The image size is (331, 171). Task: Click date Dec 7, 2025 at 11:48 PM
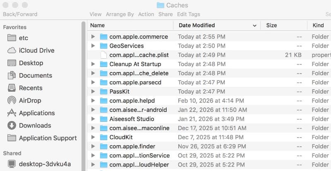211,137
